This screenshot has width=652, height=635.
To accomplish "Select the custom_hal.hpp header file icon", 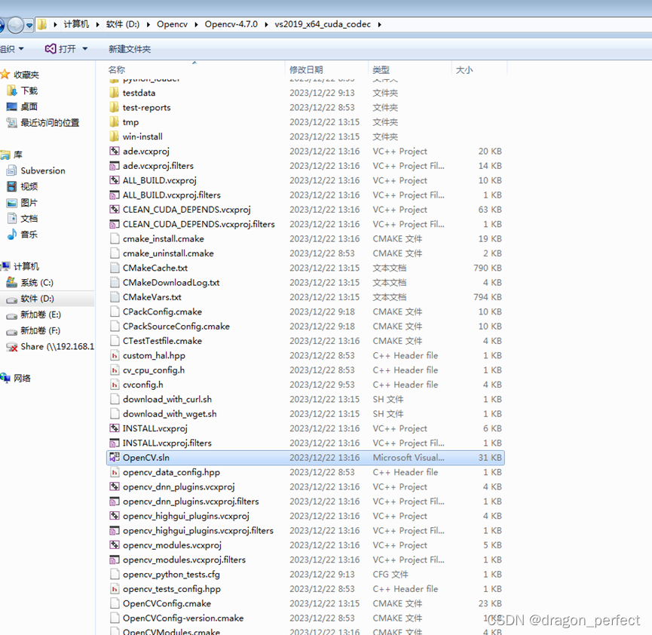I will tap(115, 355).
